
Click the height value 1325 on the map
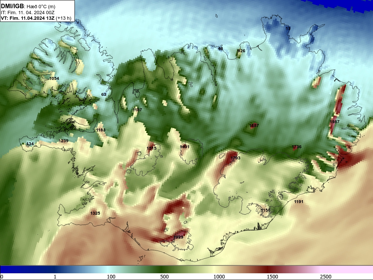pos(95,213)
